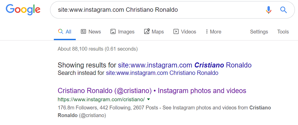Click the three-dot More icon
Viewport: 298px width, 125px height.
tap(207, 31)
